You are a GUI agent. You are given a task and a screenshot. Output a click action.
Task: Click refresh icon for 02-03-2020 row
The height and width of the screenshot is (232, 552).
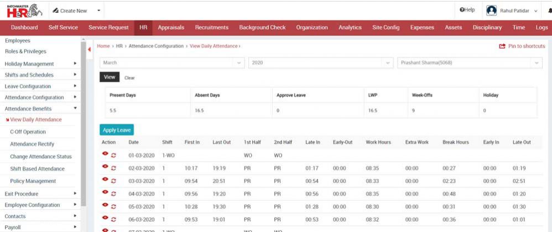pyautogui.click(x=114, y=167)
